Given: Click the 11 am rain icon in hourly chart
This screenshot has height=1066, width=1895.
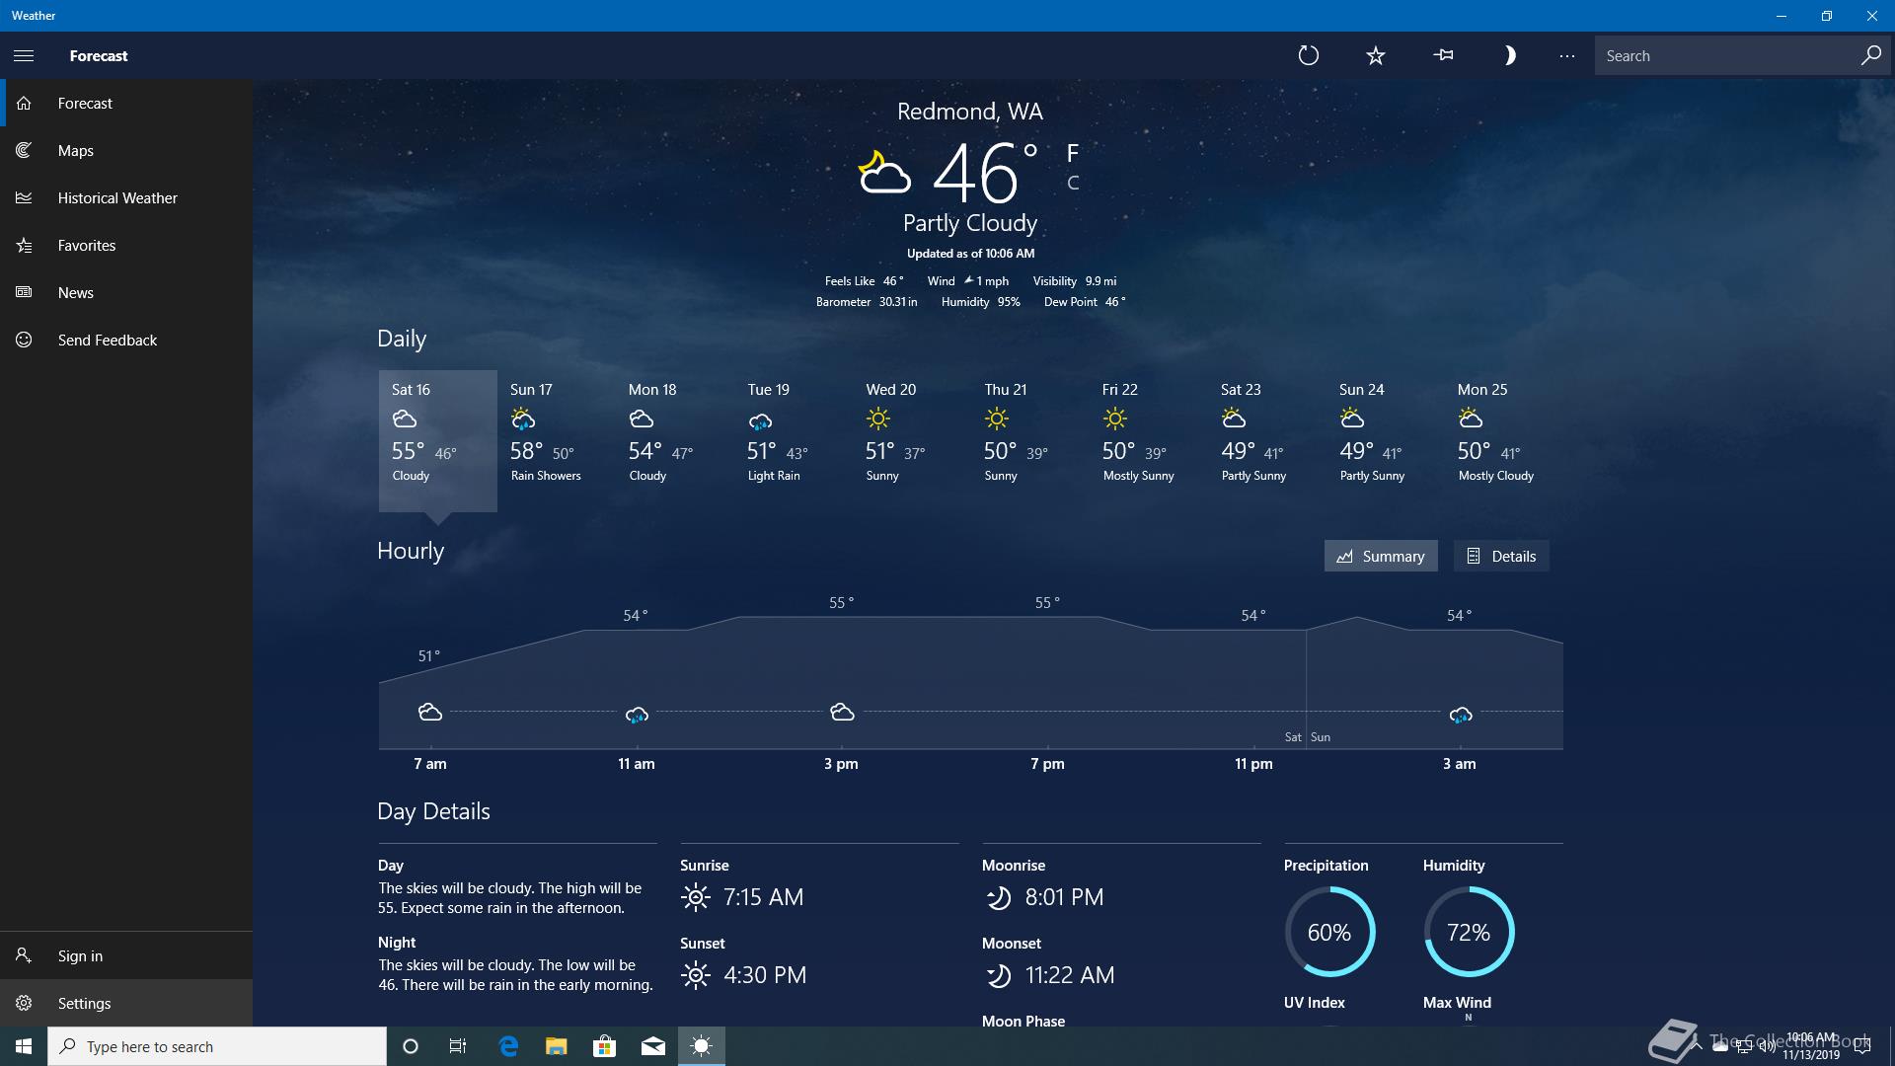Looking at the screenshot, I should [637, 714].
